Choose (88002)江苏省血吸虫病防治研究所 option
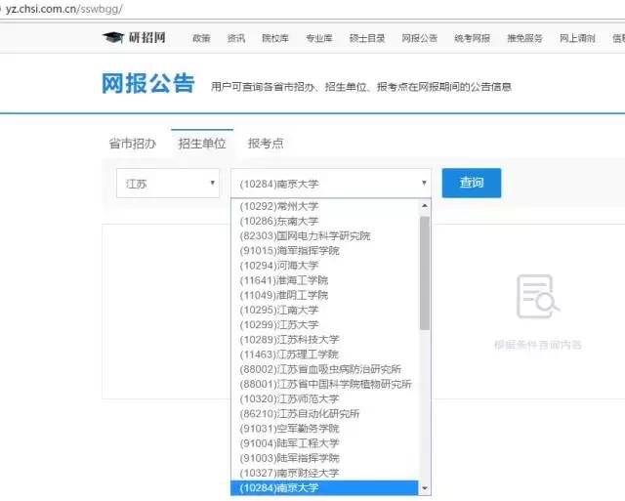Viewport: 625px width, 501px height. tap(325, 369)
